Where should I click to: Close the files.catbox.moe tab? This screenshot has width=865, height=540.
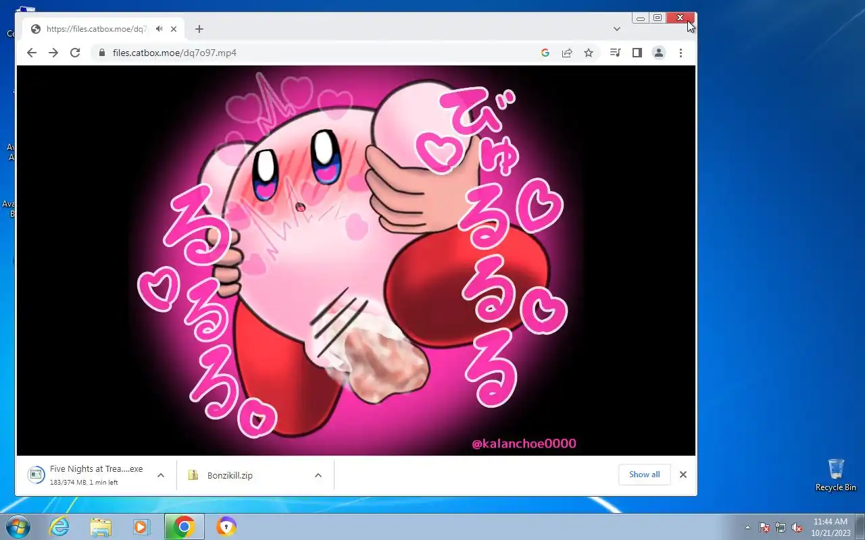tap(174, 29)
